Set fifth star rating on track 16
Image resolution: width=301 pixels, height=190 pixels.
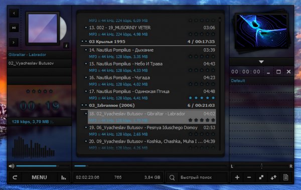point(213,84)
